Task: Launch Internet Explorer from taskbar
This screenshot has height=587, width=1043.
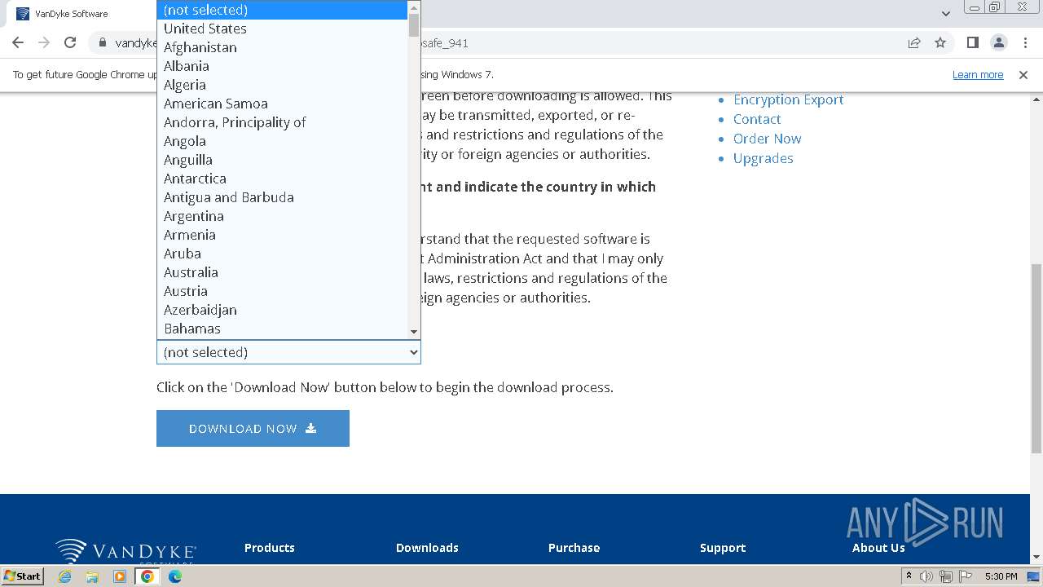Action: coord(65,576)
